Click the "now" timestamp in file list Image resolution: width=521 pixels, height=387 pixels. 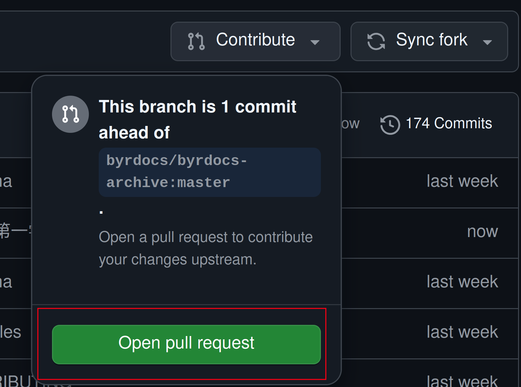click(x=482, y=231)
